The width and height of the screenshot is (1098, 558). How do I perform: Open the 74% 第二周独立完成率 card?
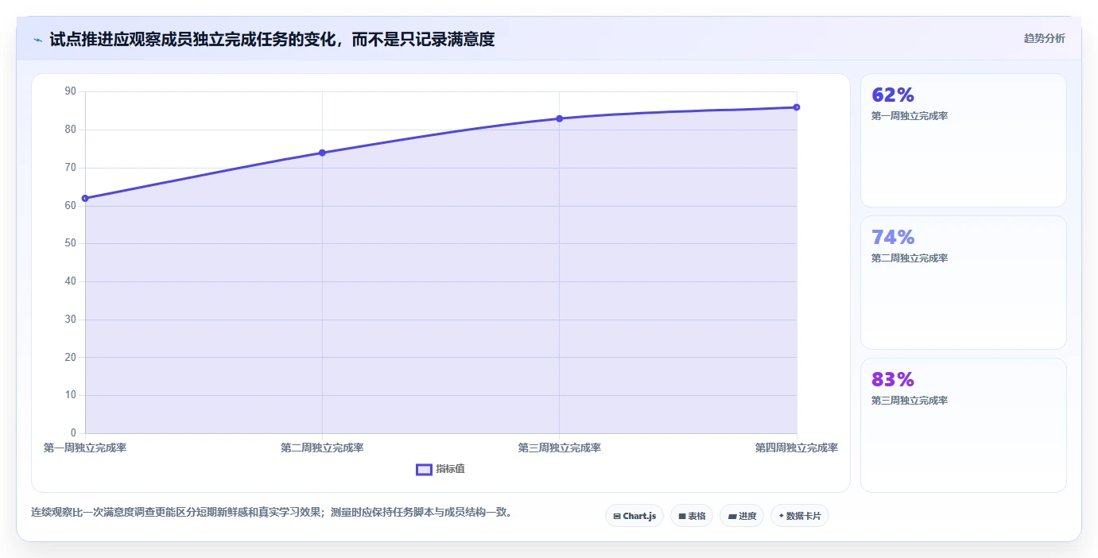tap(963, 282)
